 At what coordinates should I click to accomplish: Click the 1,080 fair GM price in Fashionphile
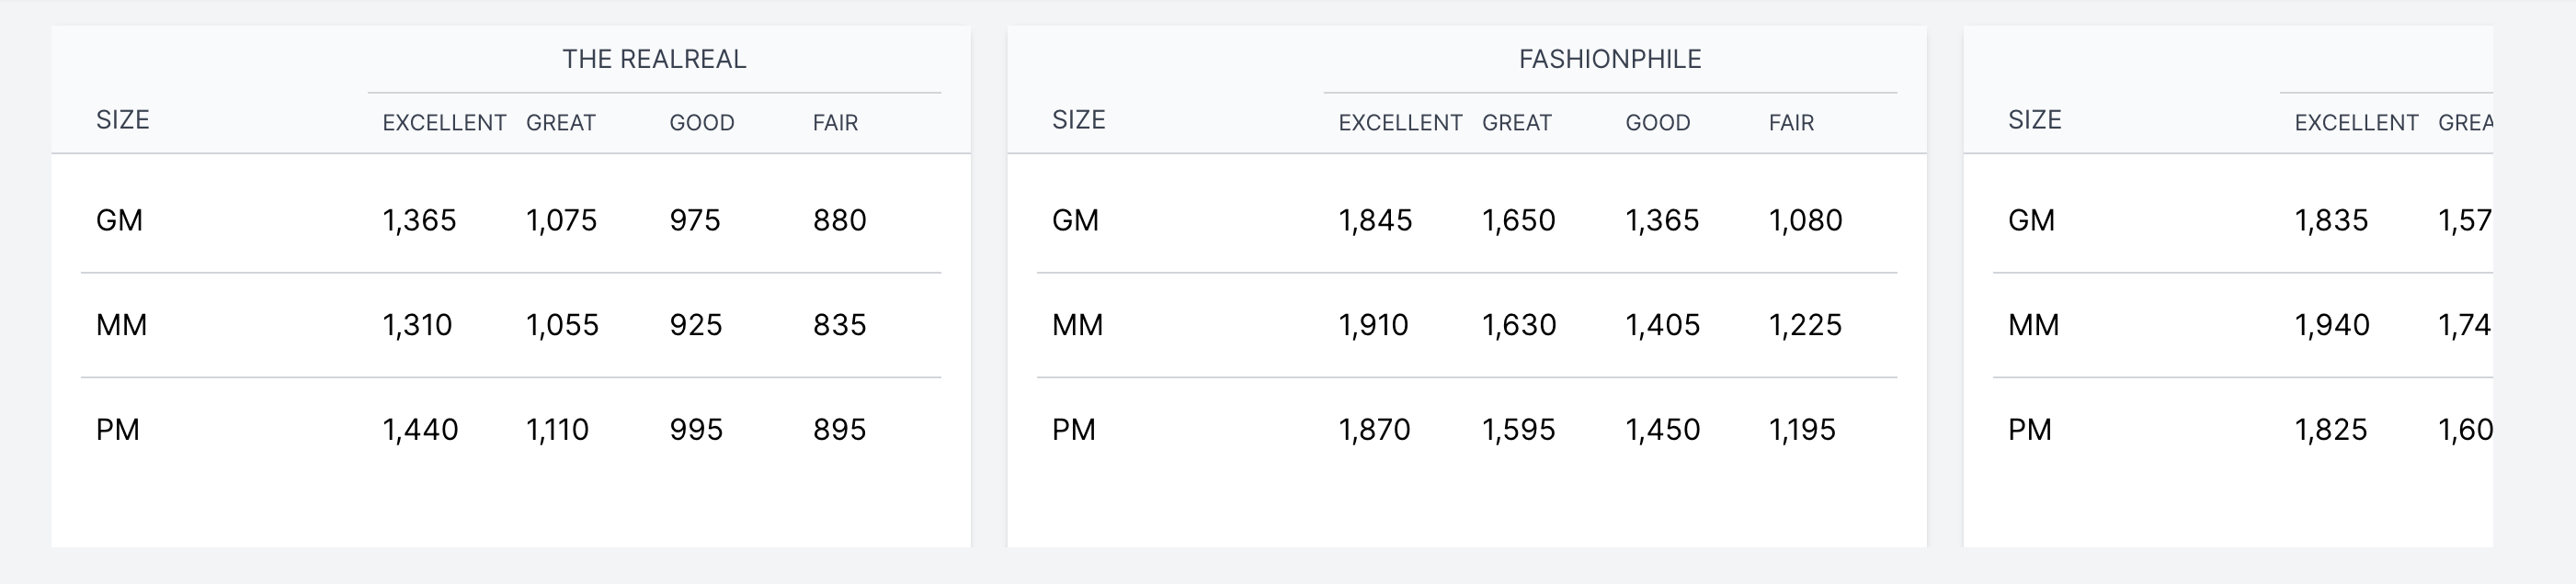(x=1805, y=219)
